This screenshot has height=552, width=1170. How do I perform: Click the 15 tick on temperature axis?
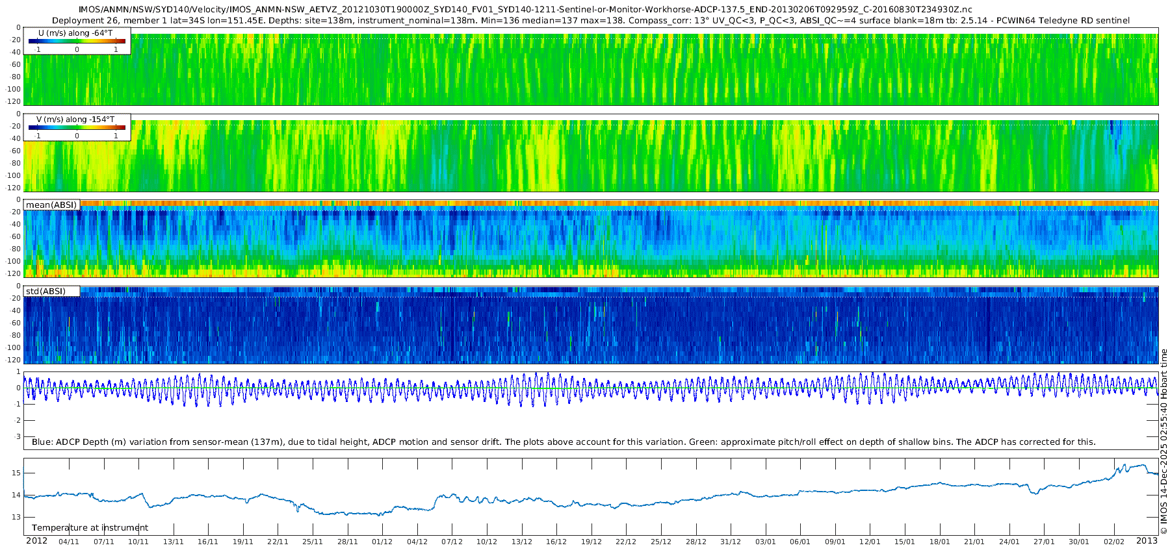[16, 473]
